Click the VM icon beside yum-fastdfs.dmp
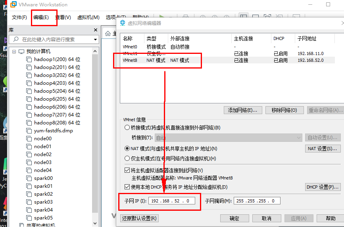344x227 pixels. click(x=29, y=131)
